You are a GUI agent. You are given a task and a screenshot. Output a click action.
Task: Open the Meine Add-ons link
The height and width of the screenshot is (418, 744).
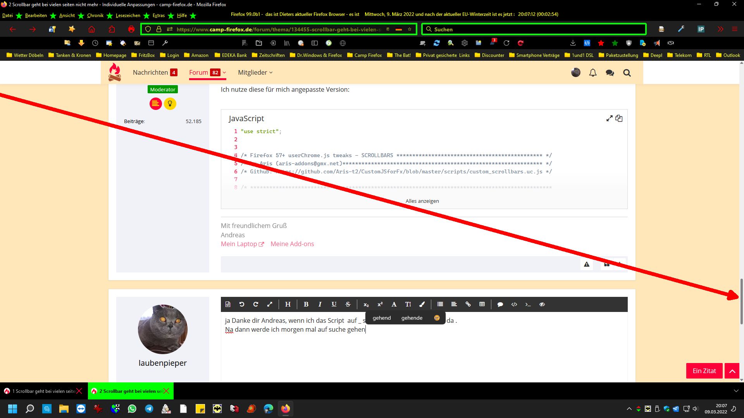(292, 244)
